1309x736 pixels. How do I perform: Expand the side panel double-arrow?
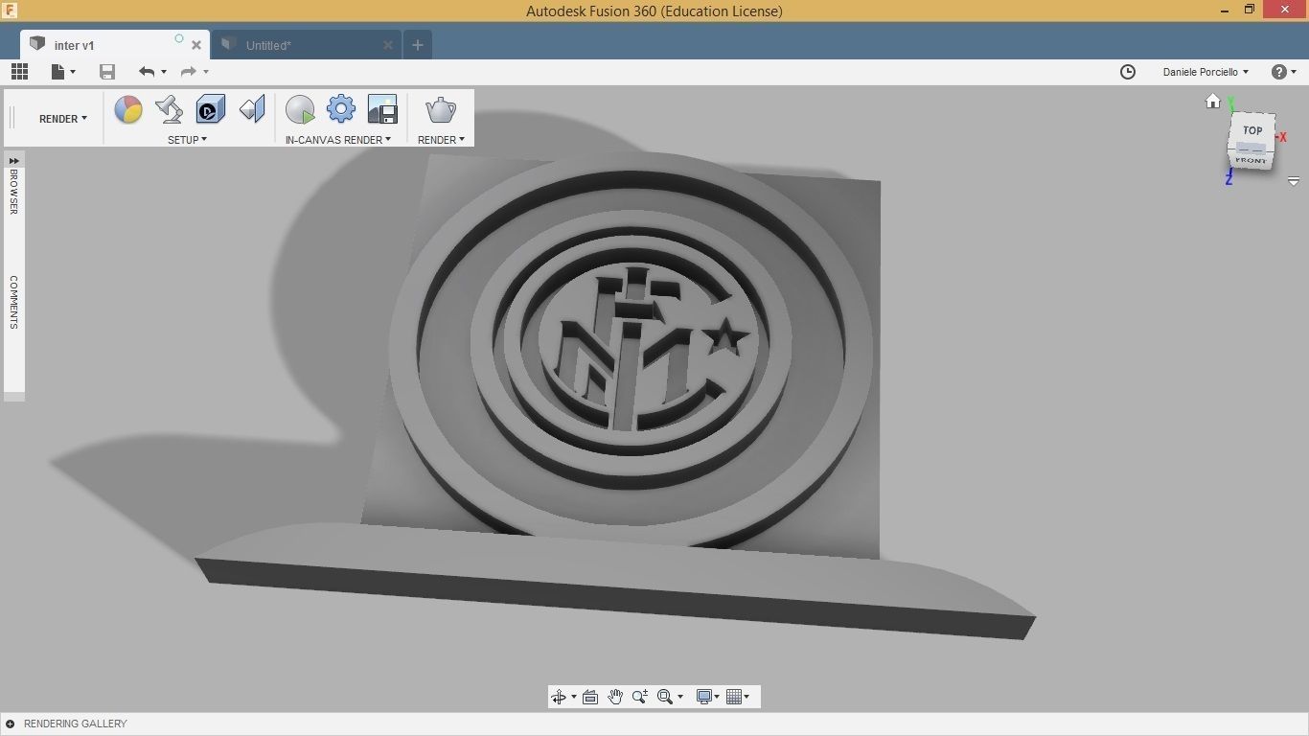pos(14,160)
